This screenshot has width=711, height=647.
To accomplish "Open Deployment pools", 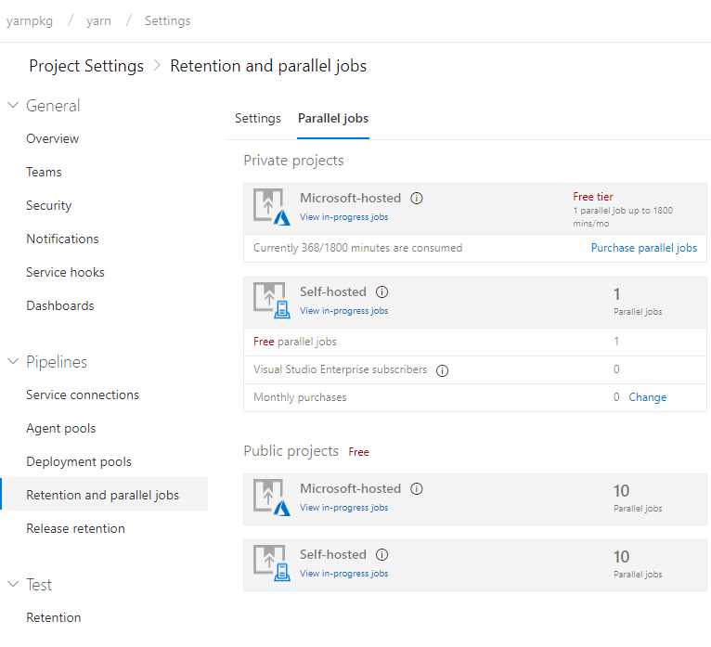I will [79, 462].
